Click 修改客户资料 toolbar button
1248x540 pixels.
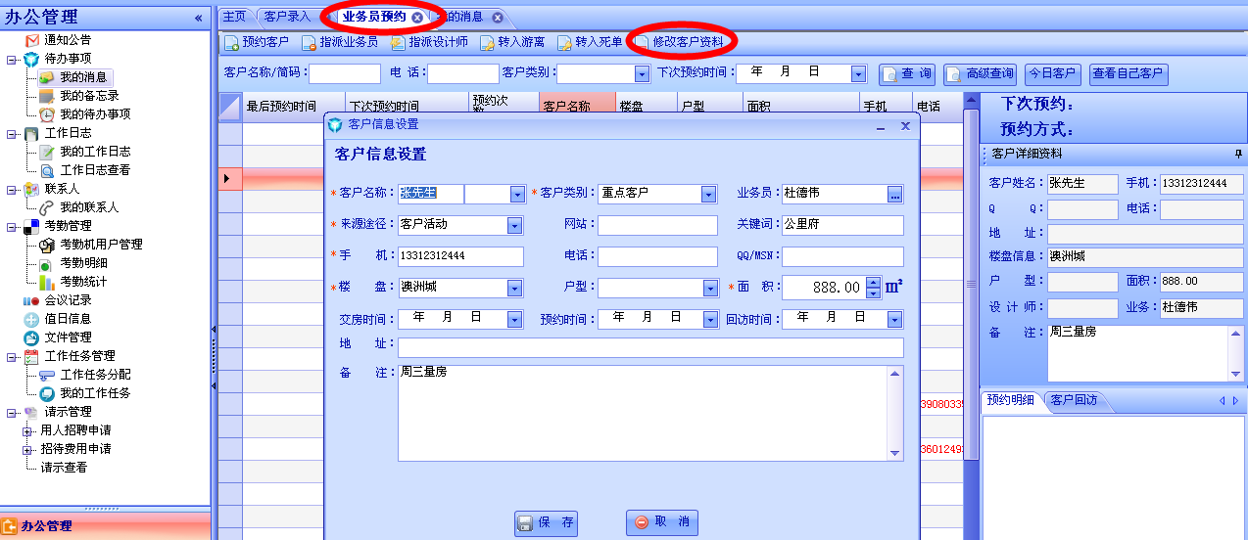click(679, 43)
